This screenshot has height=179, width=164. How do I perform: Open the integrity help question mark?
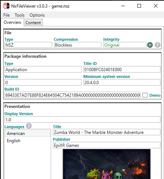point(158,45)
